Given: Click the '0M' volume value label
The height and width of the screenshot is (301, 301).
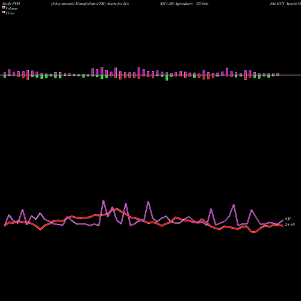Looking at the screenshot, I should 288,219.
